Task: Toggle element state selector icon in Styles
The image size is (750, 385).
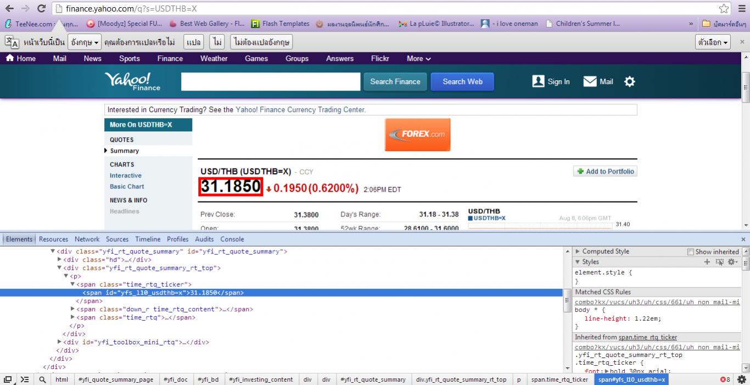Action: (720, 262)
